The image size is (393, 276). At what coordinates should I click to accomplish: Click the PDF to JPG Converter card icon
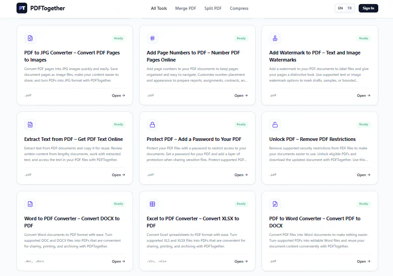[x=30, y=38]
